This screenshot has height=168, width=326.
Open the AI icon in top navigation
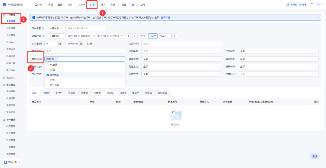click(x=133, y=5)
